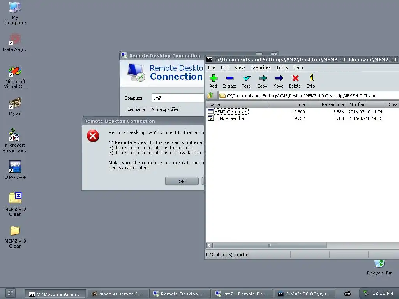The width and height of the screenshot is (399, 299).
Task: Click the scrollbar left arrow in 7-Zip
Action: point(209,245)
